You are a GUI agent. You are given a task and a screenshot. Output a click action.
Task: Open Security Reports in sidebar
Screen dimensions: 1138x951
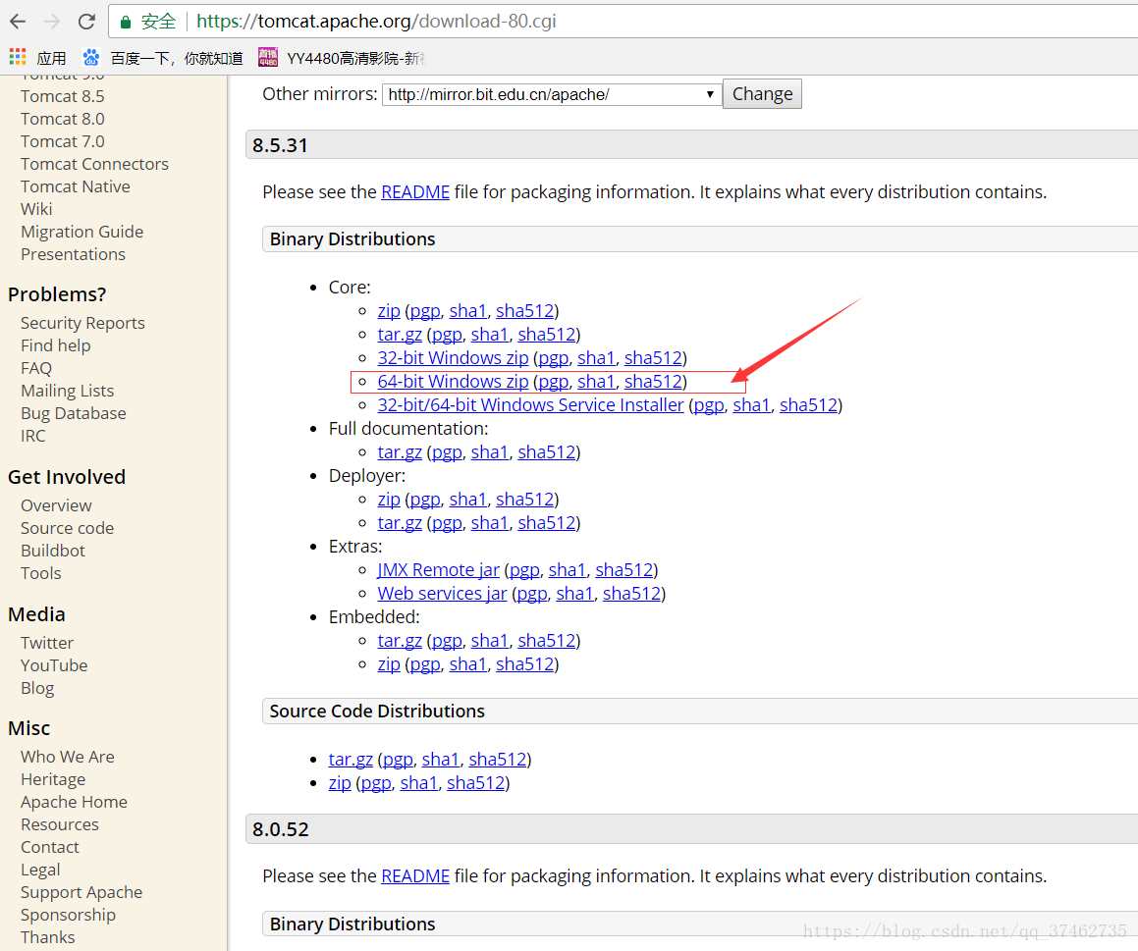click(x=82, y=323)
